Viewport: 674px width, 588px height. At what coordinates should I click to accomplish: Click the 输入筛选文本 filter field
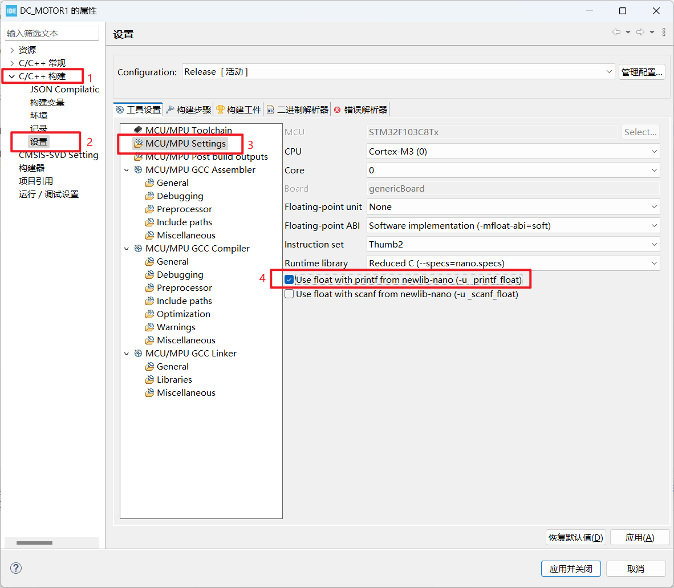pyautogui.click(x=51, y=33)
